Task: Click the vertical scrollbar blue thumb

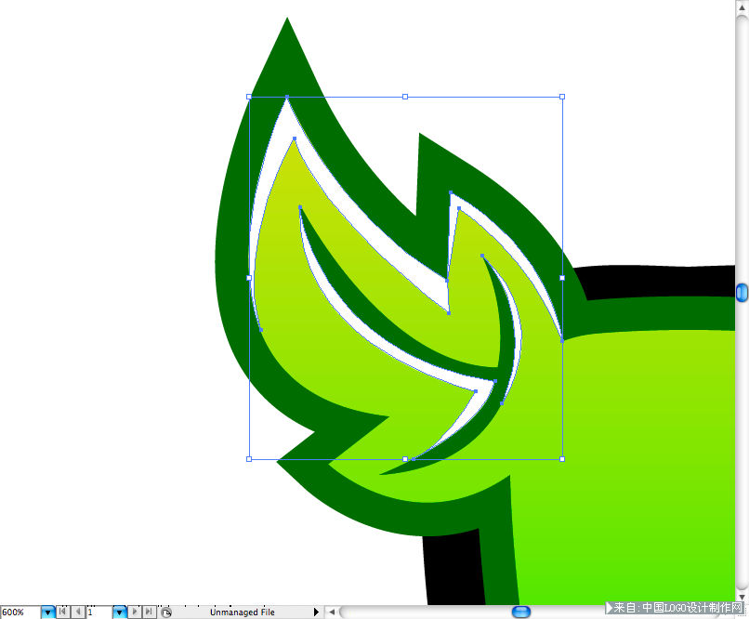Action: [742, 292]
